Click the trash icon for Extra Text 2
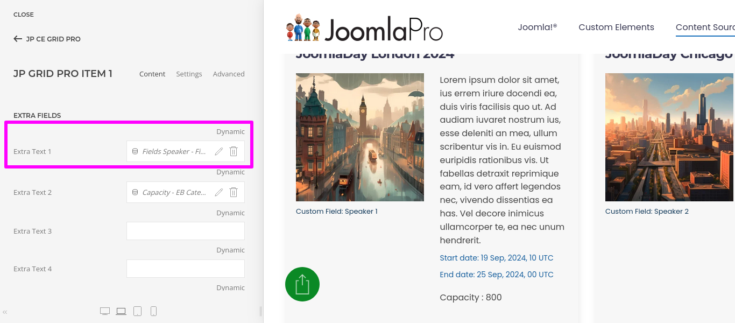 [234, 192]
